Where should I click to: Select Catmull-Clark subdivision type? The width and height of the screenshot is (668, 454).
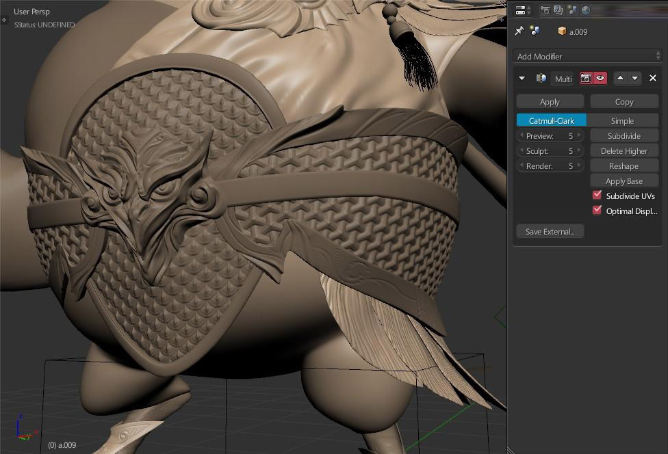coord(552,120)
